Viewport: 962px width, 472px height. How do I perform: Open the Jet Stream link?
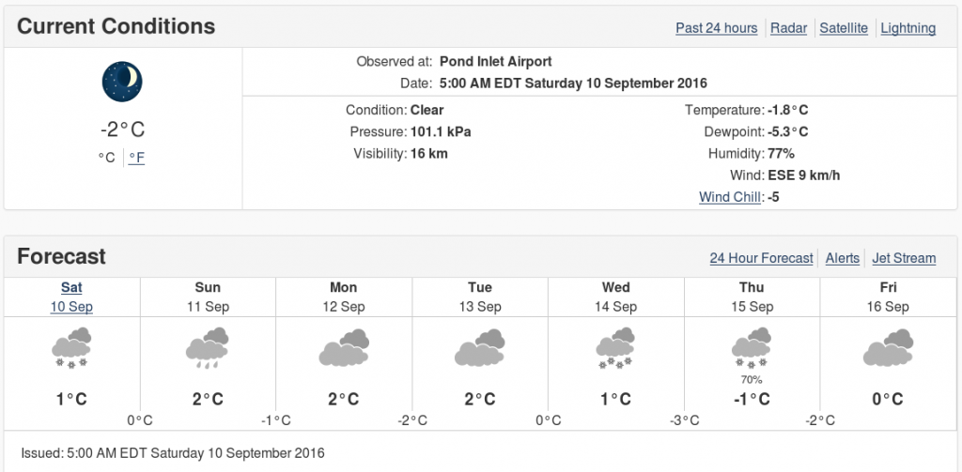pyautogui.click(x=905, y=258)
